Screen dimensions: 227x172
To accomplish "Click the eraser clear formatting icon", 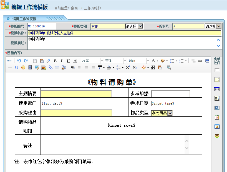I will click(48, 61).
